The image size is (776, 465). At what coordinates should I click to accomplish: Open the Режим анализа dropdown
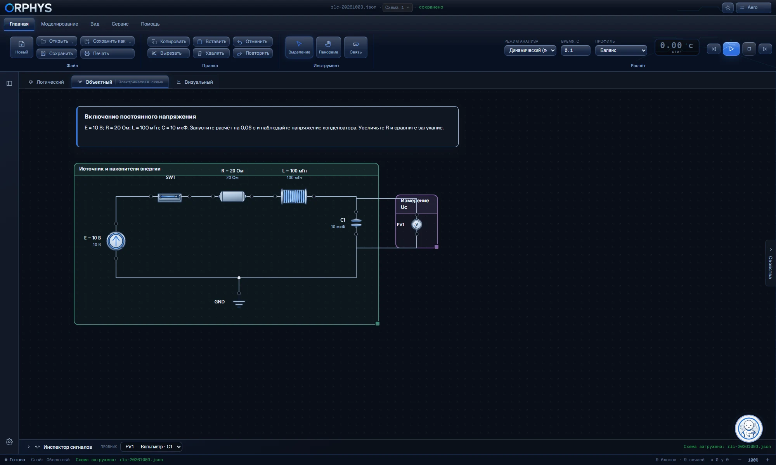coord(530,50)
